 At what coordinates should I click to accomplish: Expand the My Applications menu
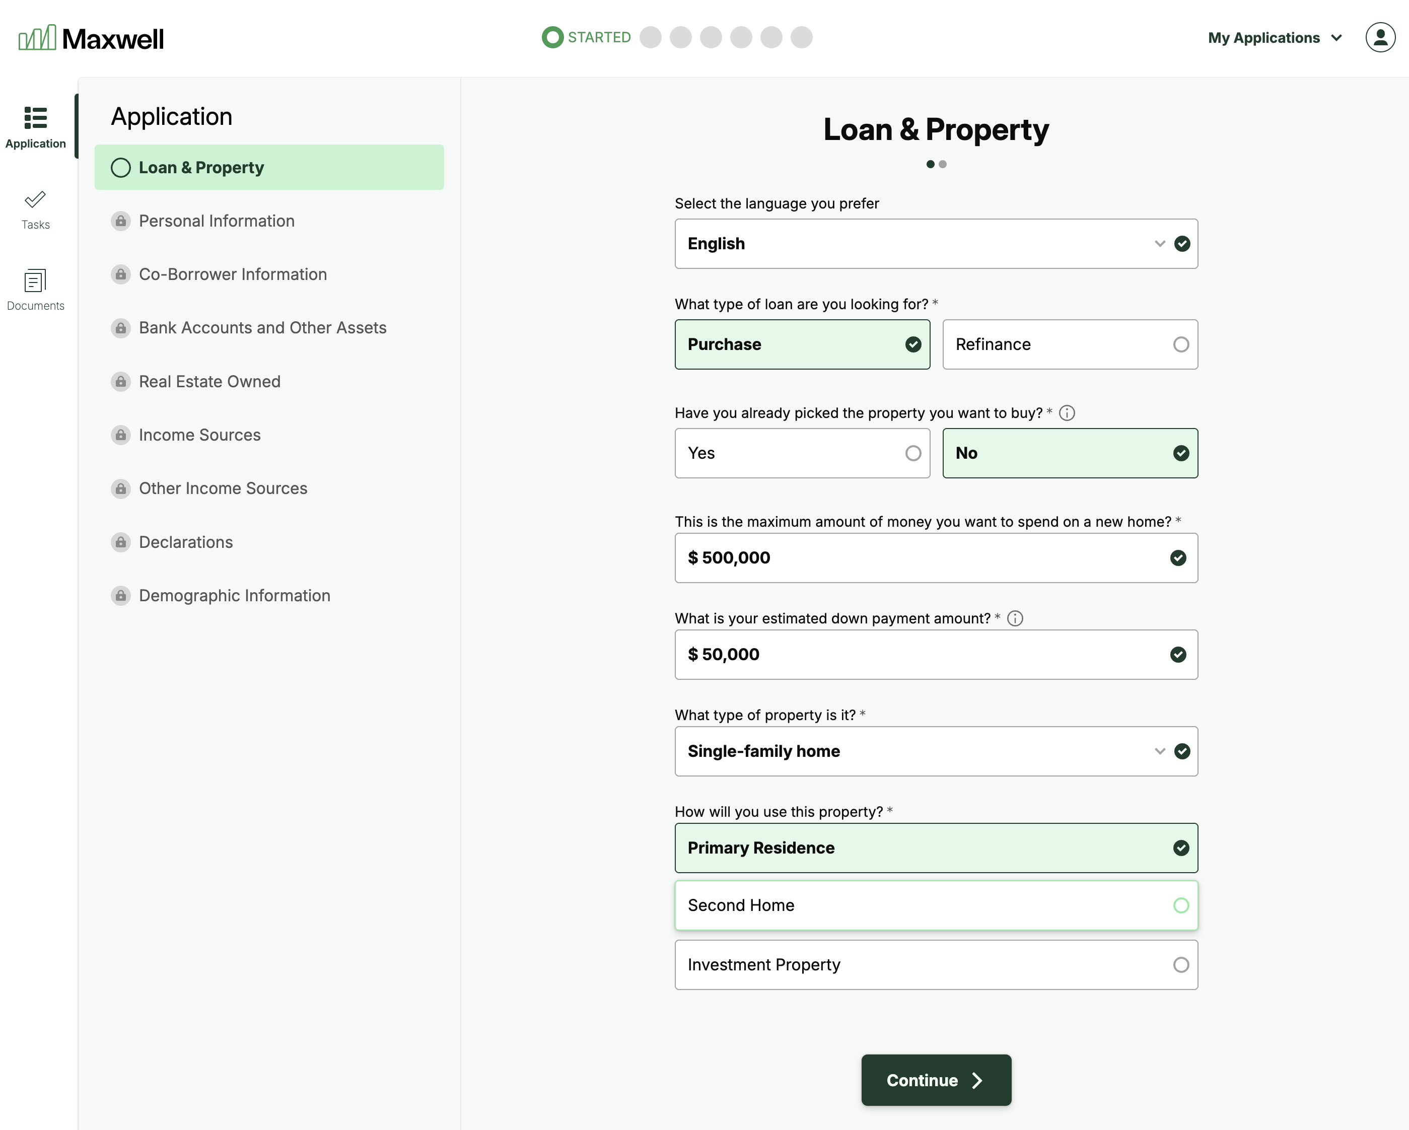1275,38
